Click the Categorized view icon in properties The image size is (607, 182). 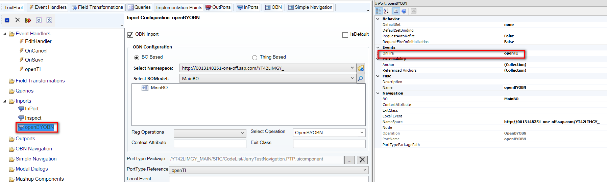coord(379,11)
